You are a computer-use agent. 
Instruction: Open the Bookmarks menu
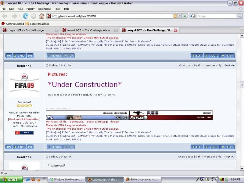(45, 9)
